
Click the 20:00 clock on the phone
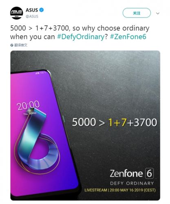tap(28, 105)
